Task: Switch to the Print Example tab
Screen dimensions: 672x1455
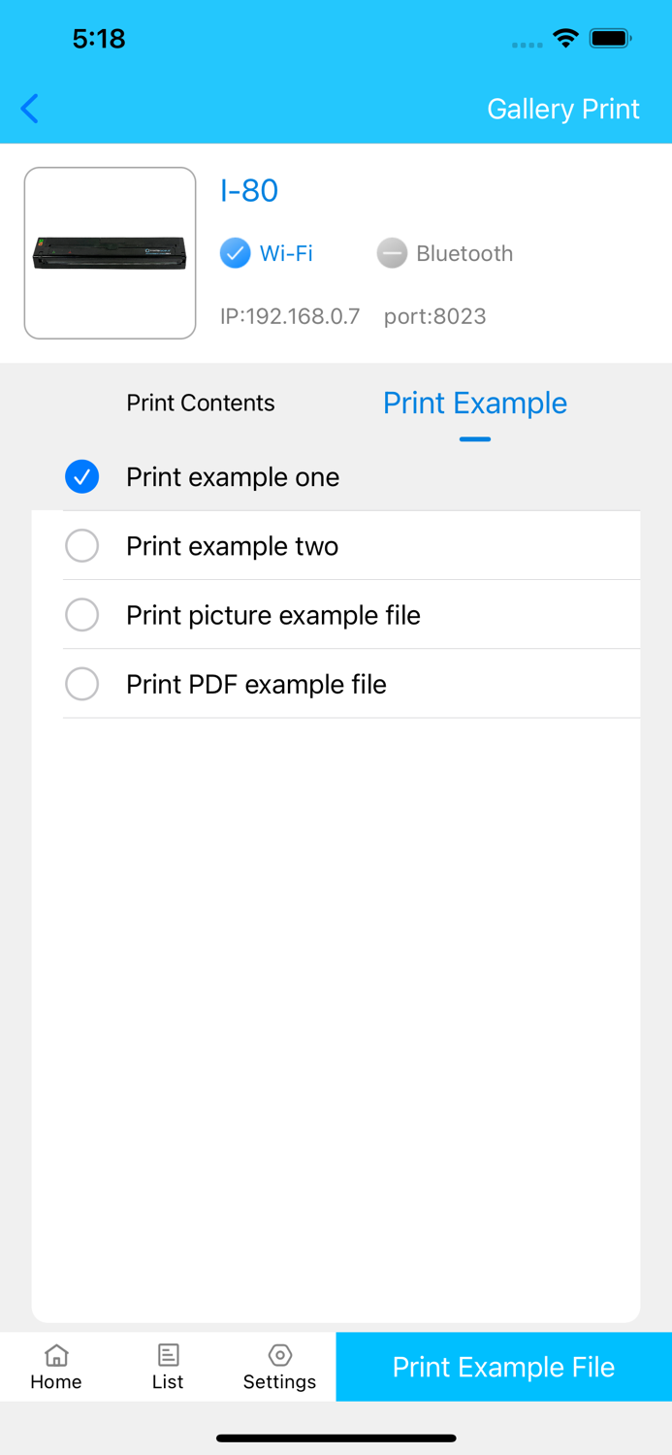Action: [475, 403]
